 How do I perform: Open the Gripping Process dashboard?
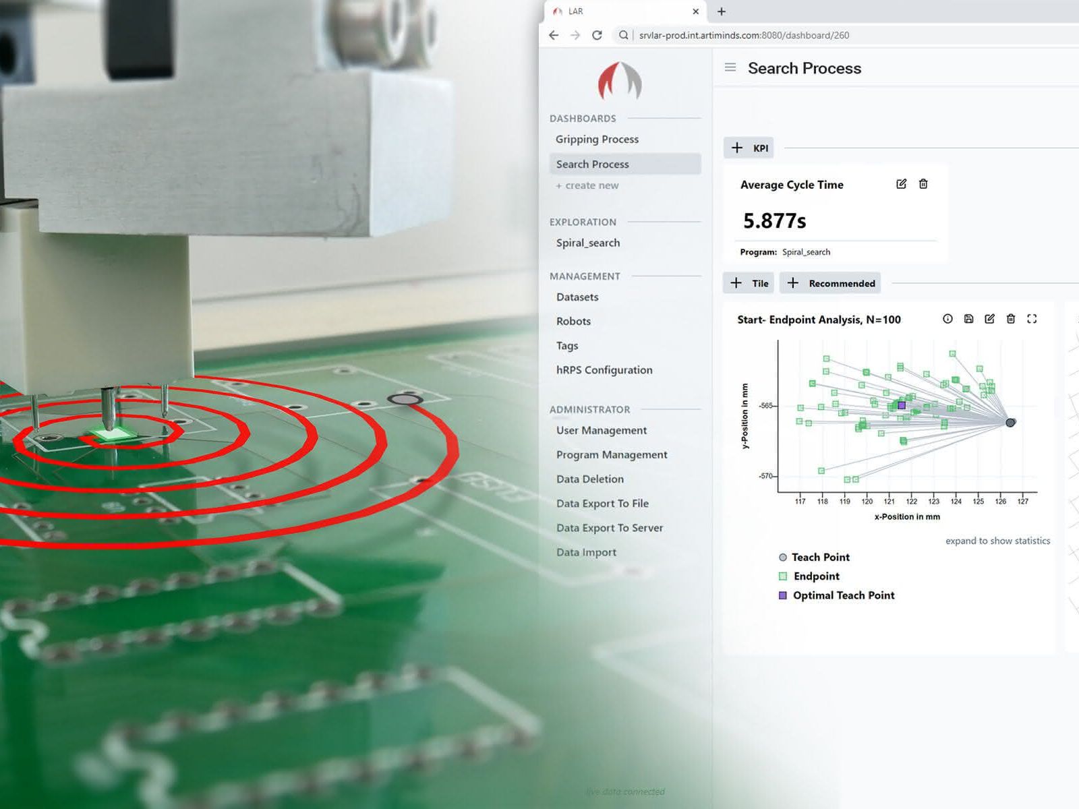coord(597,139)
